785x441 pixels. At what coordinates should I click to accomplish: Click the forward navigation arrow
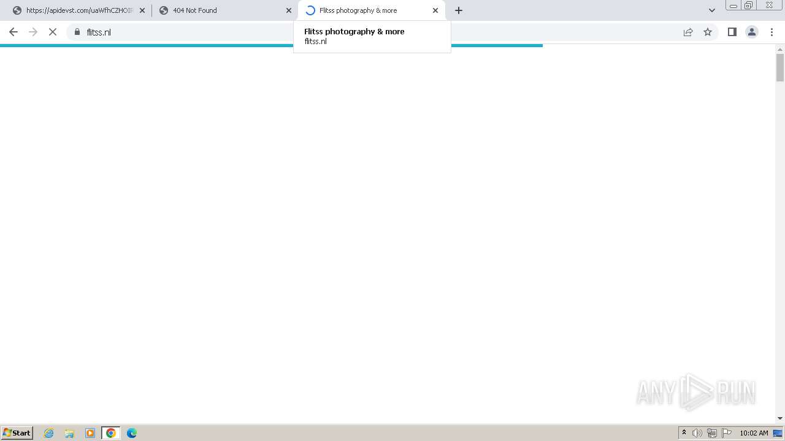tap(33, 32)
